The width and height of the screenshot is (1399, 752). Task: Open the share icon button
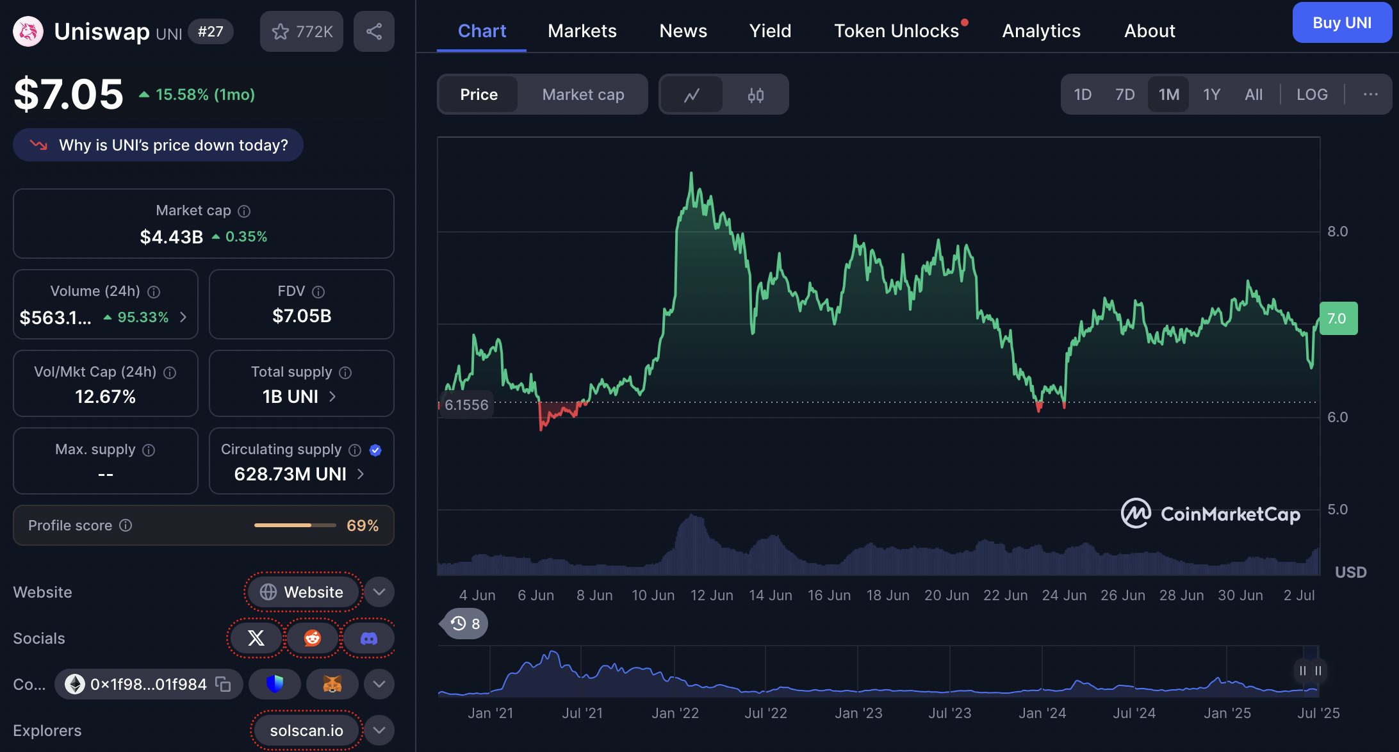[x=374, y=31]
